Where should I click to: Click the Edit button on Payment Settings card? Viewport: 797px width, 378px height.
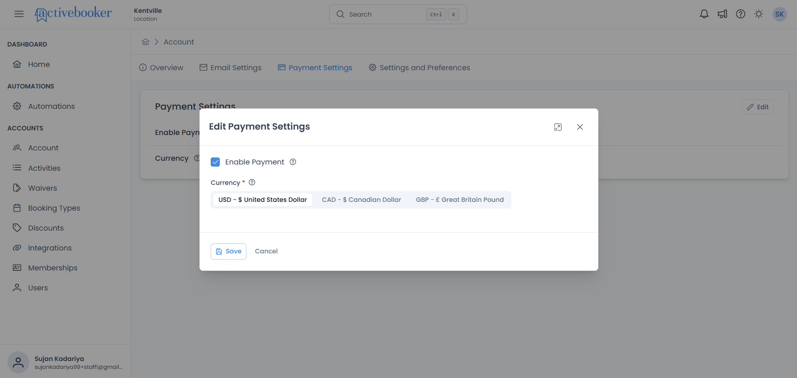point(758,107)
